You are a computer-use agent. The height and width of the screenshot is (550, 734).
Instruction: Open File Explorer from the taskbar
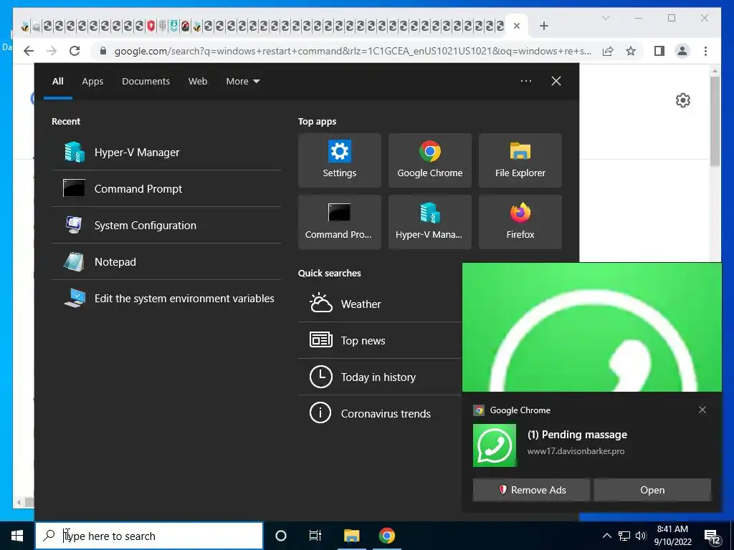pyautogui.click(x=351, y=536)
